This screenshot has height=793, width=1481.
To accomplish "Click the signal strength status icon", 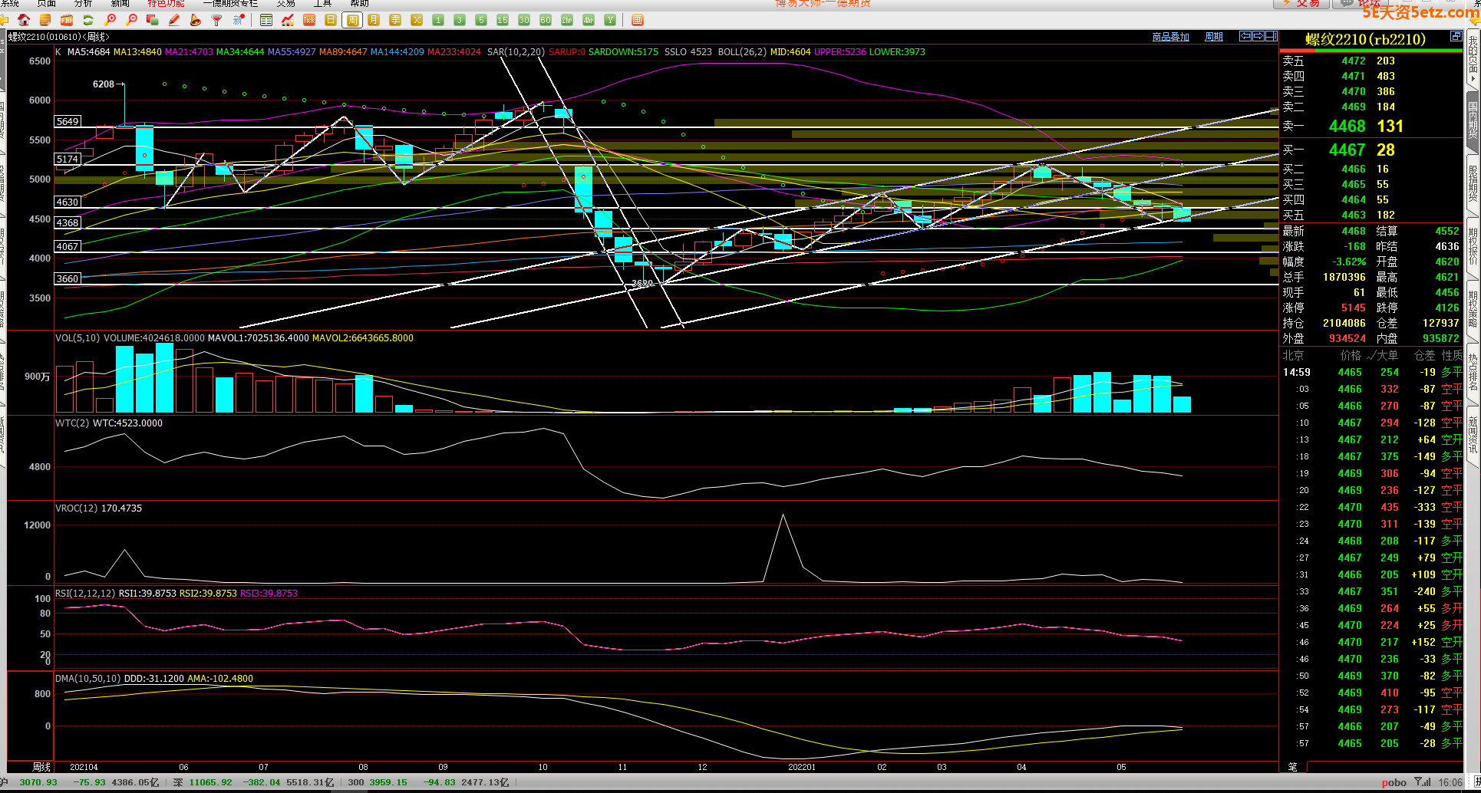I will point(1423,782).
